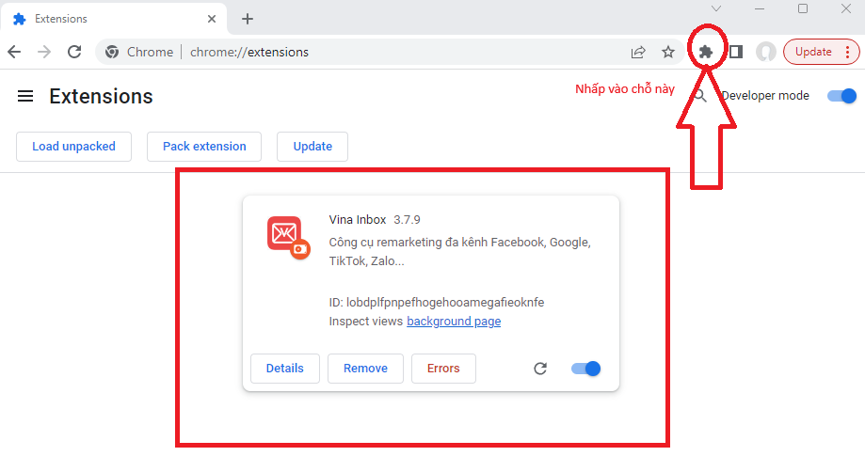This screenshot has width=865, height=472.
Task: Open the Chrome three-dot menu
Action: (848, 52)
